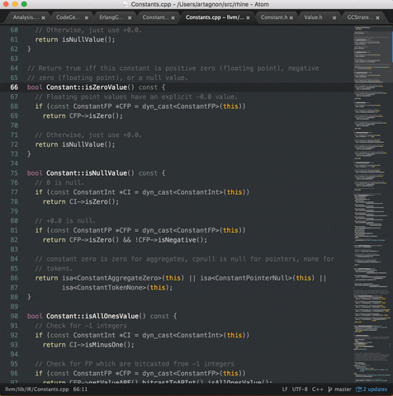Change the UTF-8 file encoding
Screen dimensions: 393x396
(x=300, y=389)
